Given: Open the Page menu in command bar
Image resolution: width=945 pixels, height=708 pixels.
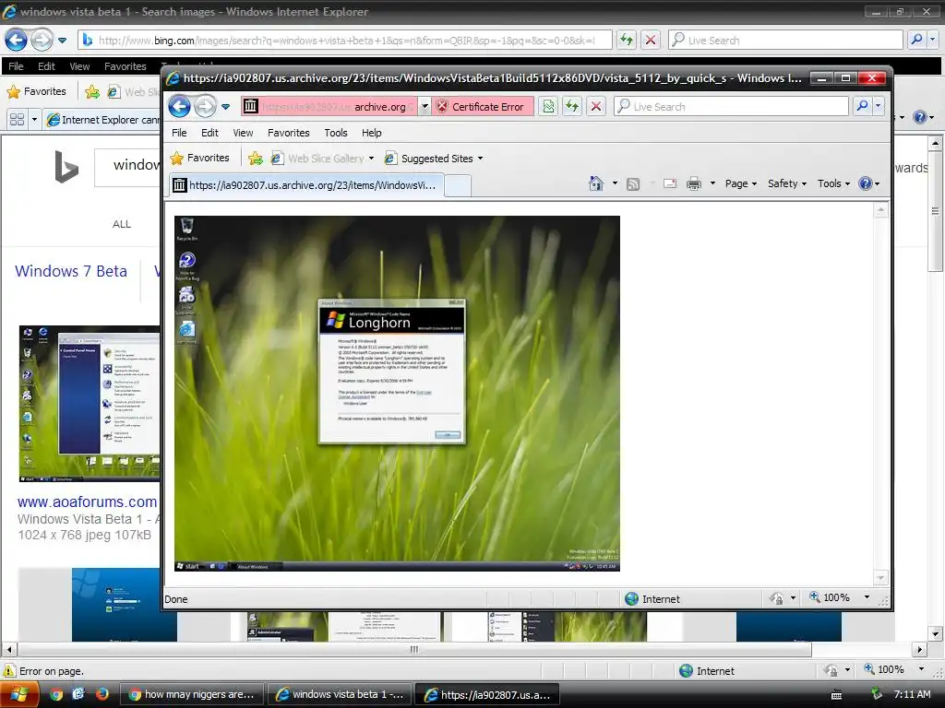Looking at the screenshot, I should [x=741, y=183].
